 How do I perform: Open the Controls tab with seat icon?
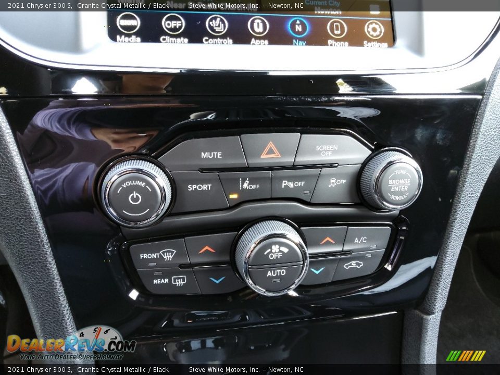(x=217, y=30)
